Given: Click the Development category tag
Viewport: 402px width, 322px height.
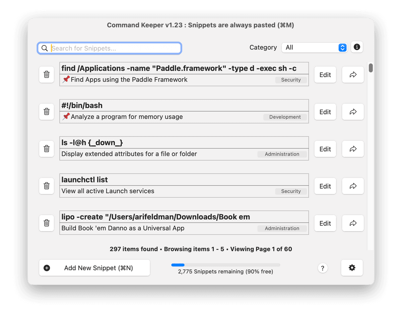Looking at the screenshot, I should (x=285, y=117).
